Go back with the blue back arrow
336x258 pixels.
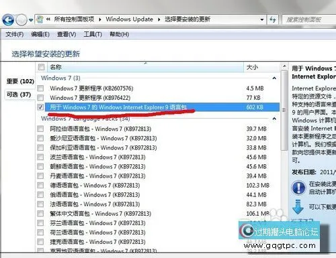pos(8,20)
